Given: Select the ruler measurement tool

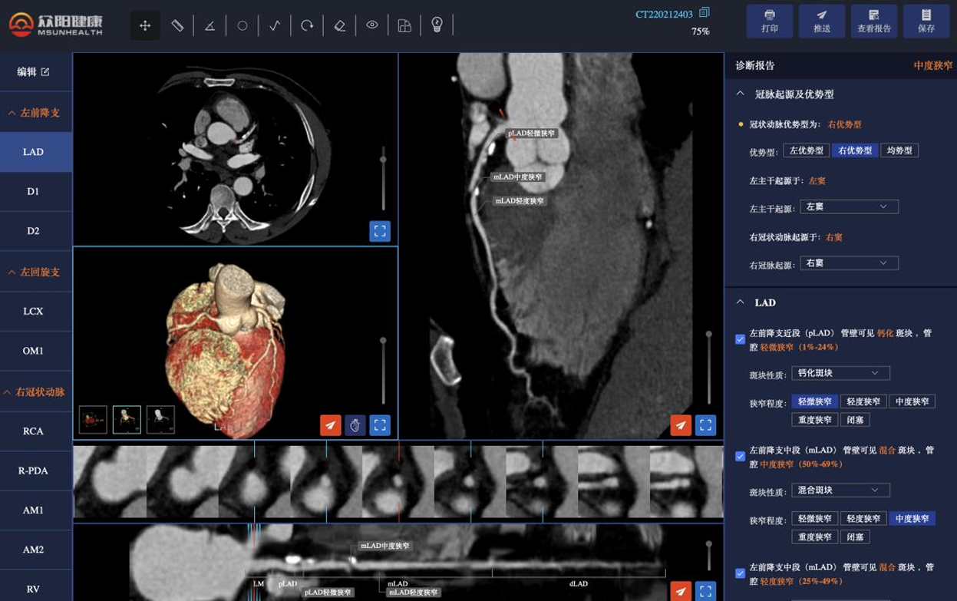Looking at the screenshot, I should coord(177,25).
